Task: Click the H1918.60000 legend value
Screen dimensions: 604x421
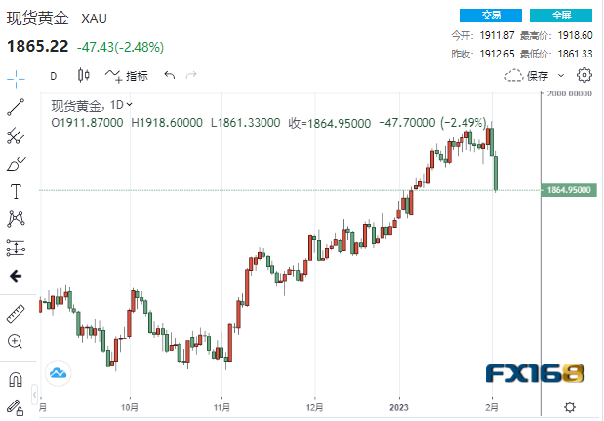Action: coord(167,123)
